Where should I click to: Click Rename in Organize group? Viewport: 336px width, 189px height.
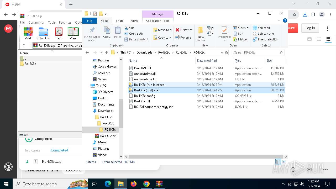(x=183, y=38)
